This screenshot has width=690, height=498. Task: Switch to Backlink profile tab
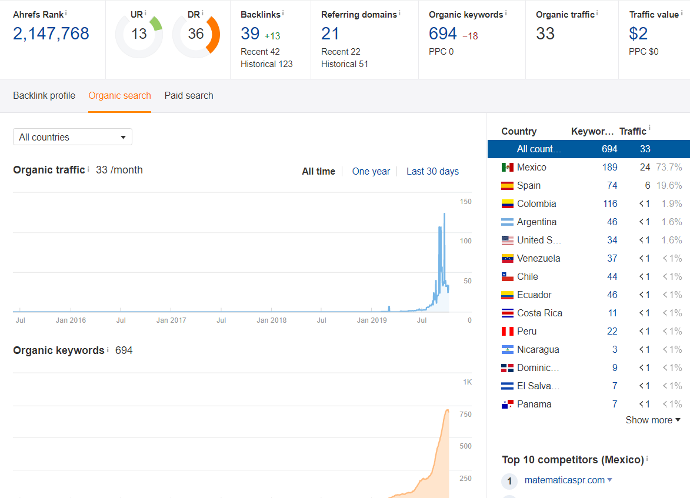(x=44, y=95)
